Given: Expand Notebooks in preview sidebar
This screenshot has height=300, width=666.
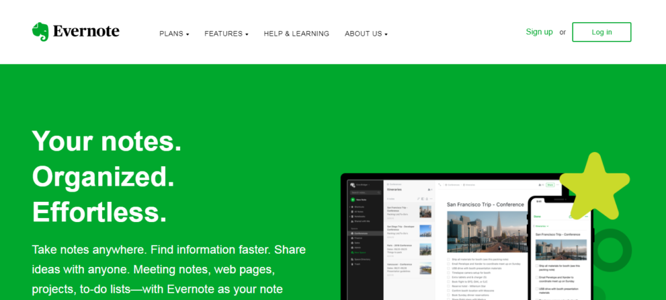Looking at the screenshot, I should tap(358, 216).
